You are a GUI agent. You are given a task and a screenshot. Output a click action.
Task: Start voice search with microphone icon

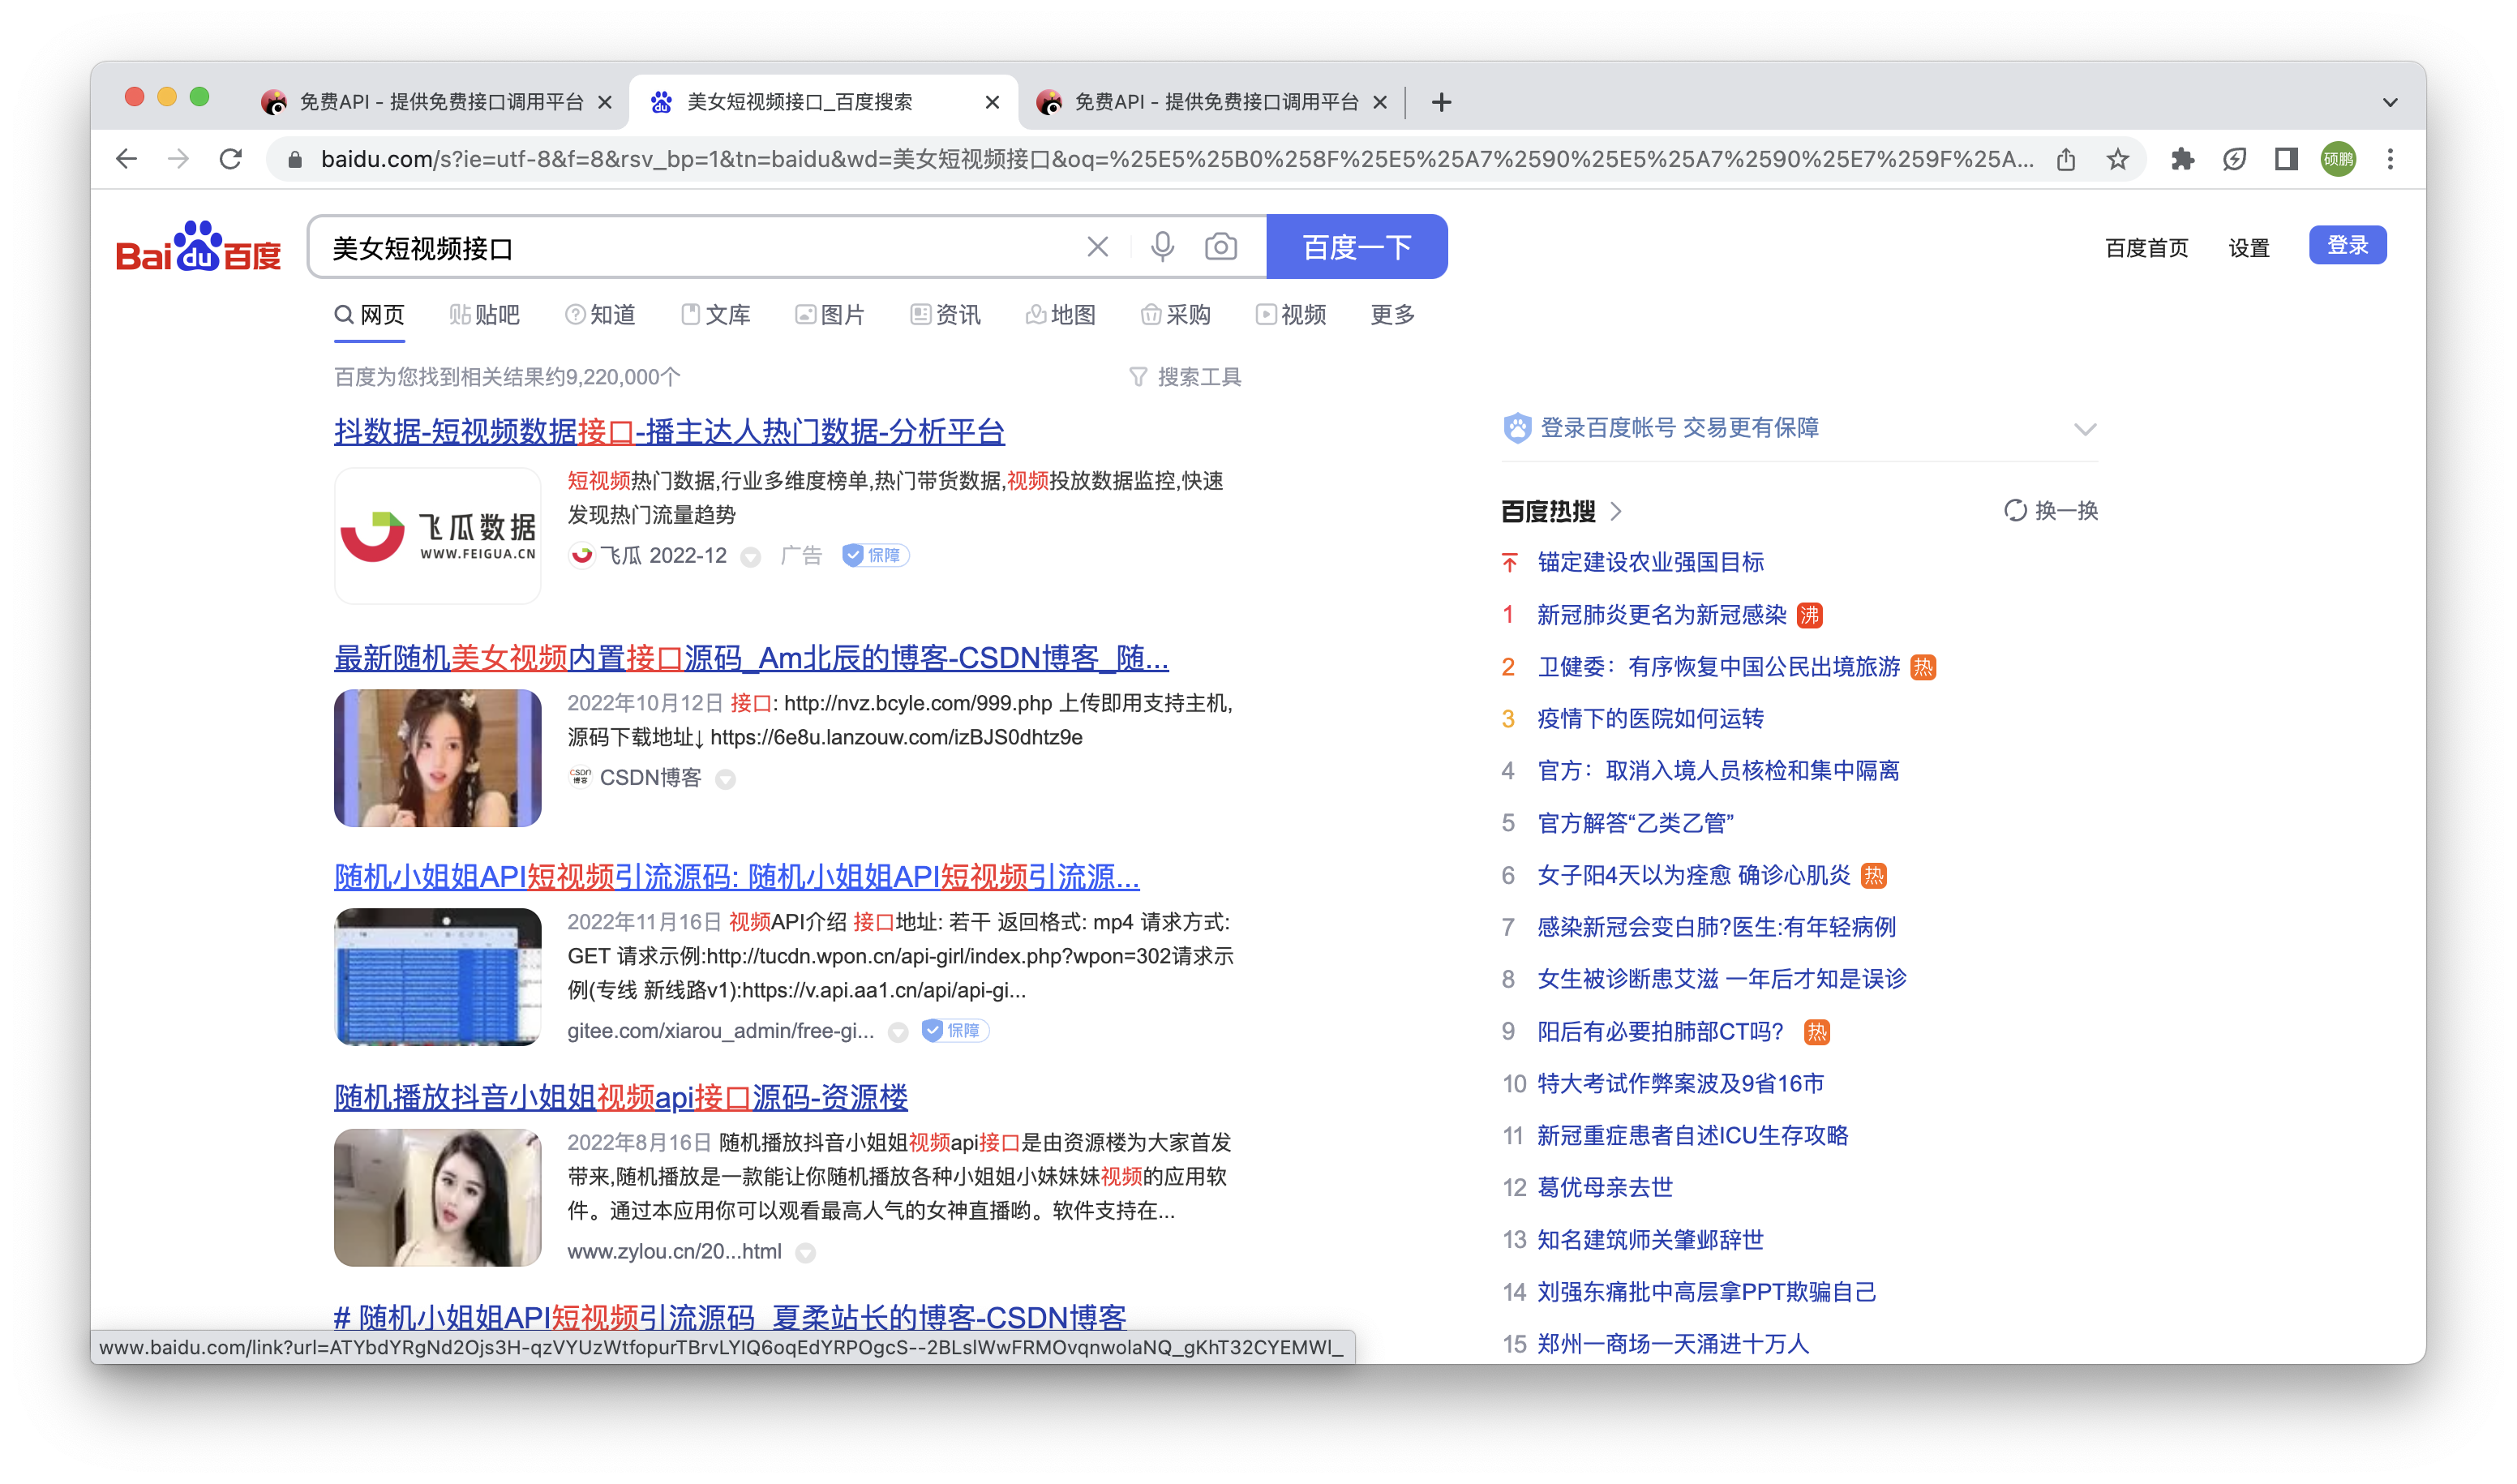click(x=1162, y=247)
